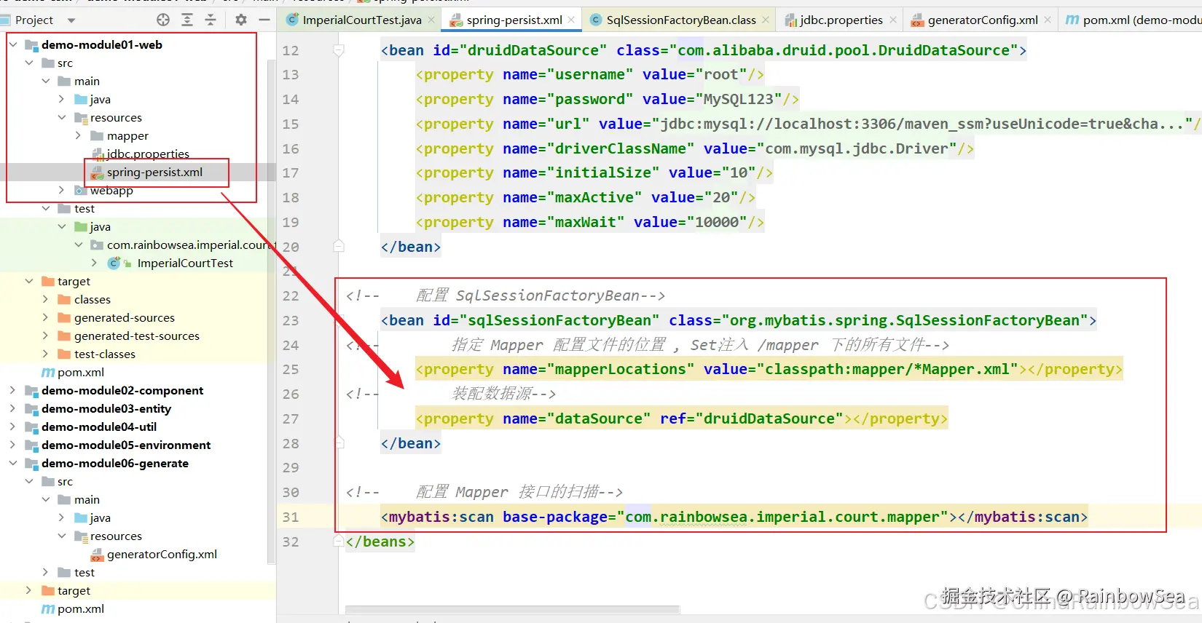Close the spring-persist.xml tab
Screen dimensions: 1202x623
[x=571, y=20]
